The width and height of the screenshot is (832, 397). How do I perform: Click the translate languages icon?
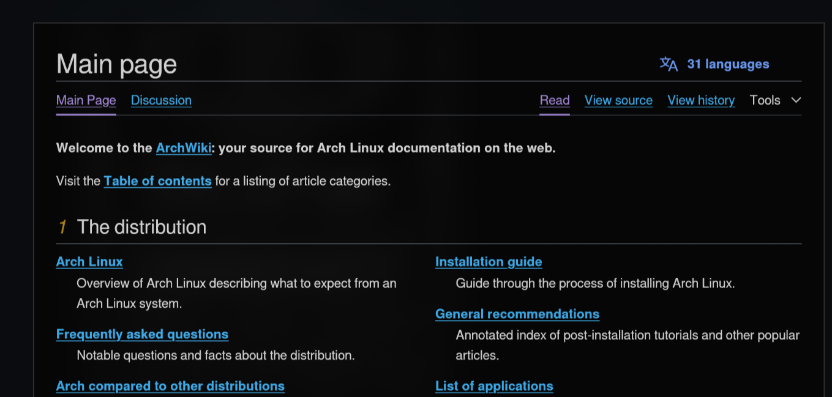click(668, 64)
